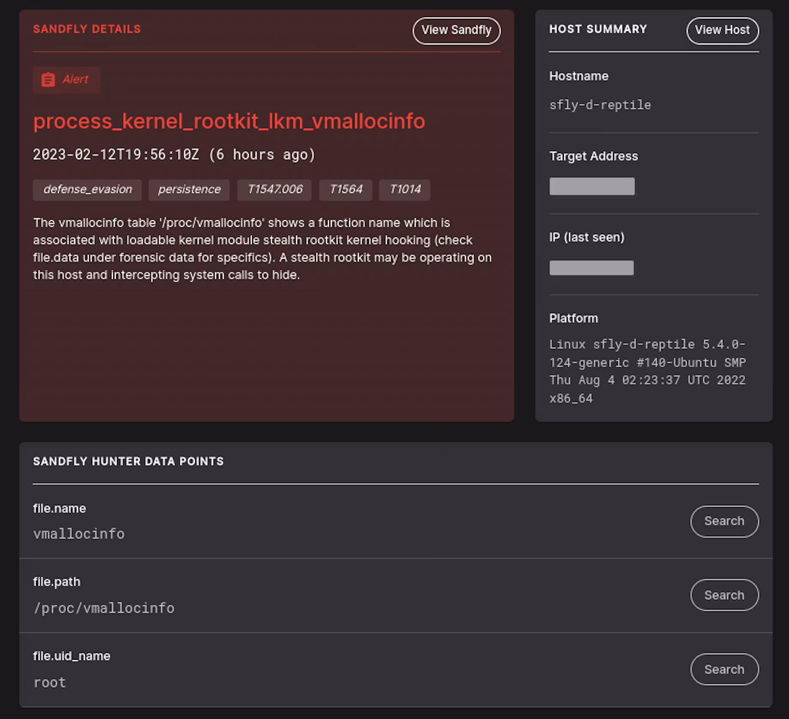Viewport: 789px width, 719px height.
Task: Click the process_kernel_rootkit_lkm_vmallocinfo title
Action: click(x=229, y=121)
